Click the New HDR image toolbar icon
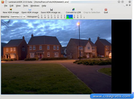 [x=11, y=9]
